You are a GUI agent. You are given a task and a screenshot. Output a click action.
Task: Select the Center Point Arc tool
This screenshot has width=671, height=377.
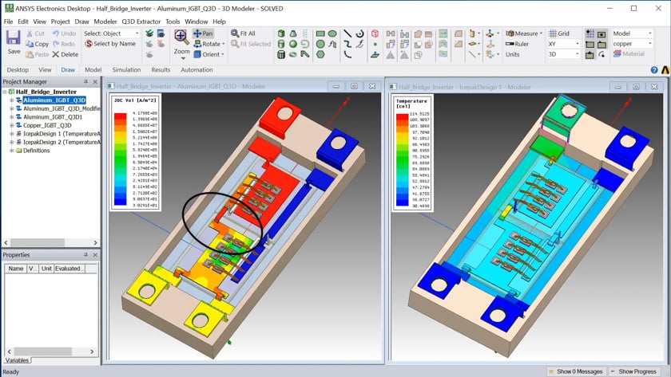point(360,33)
